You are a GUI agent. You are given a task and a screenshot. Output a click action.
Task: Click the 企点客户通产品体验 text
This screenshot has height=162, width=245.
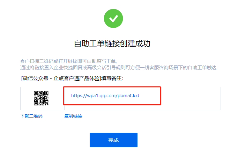point(77,78)
